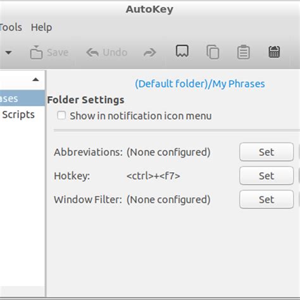Click the <ctrl>+<f7> hotkey text
This screenshot has width=300, height=300.
(153, 176)
